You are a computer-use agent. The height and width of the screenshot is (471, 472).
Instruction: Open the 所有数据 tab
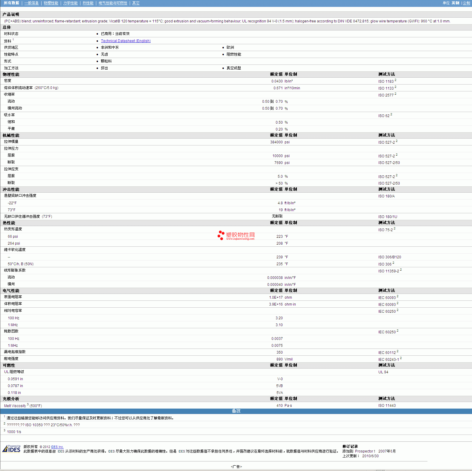(x=11, y=3)
